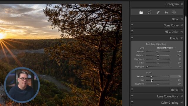The width and height of the screenshot is (188, 106).
Task: Expand the Basic panel triangle
Action: coord(182,19)
